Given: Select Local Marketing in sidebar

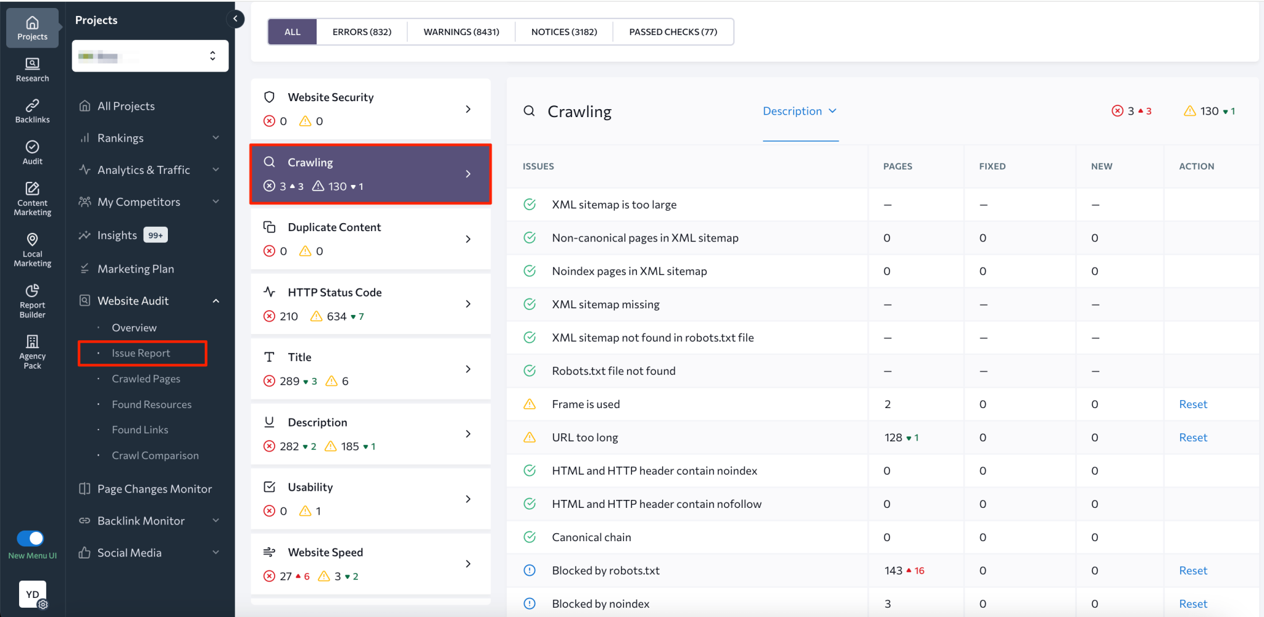Looking at the screenshot, I should point(31,247).
